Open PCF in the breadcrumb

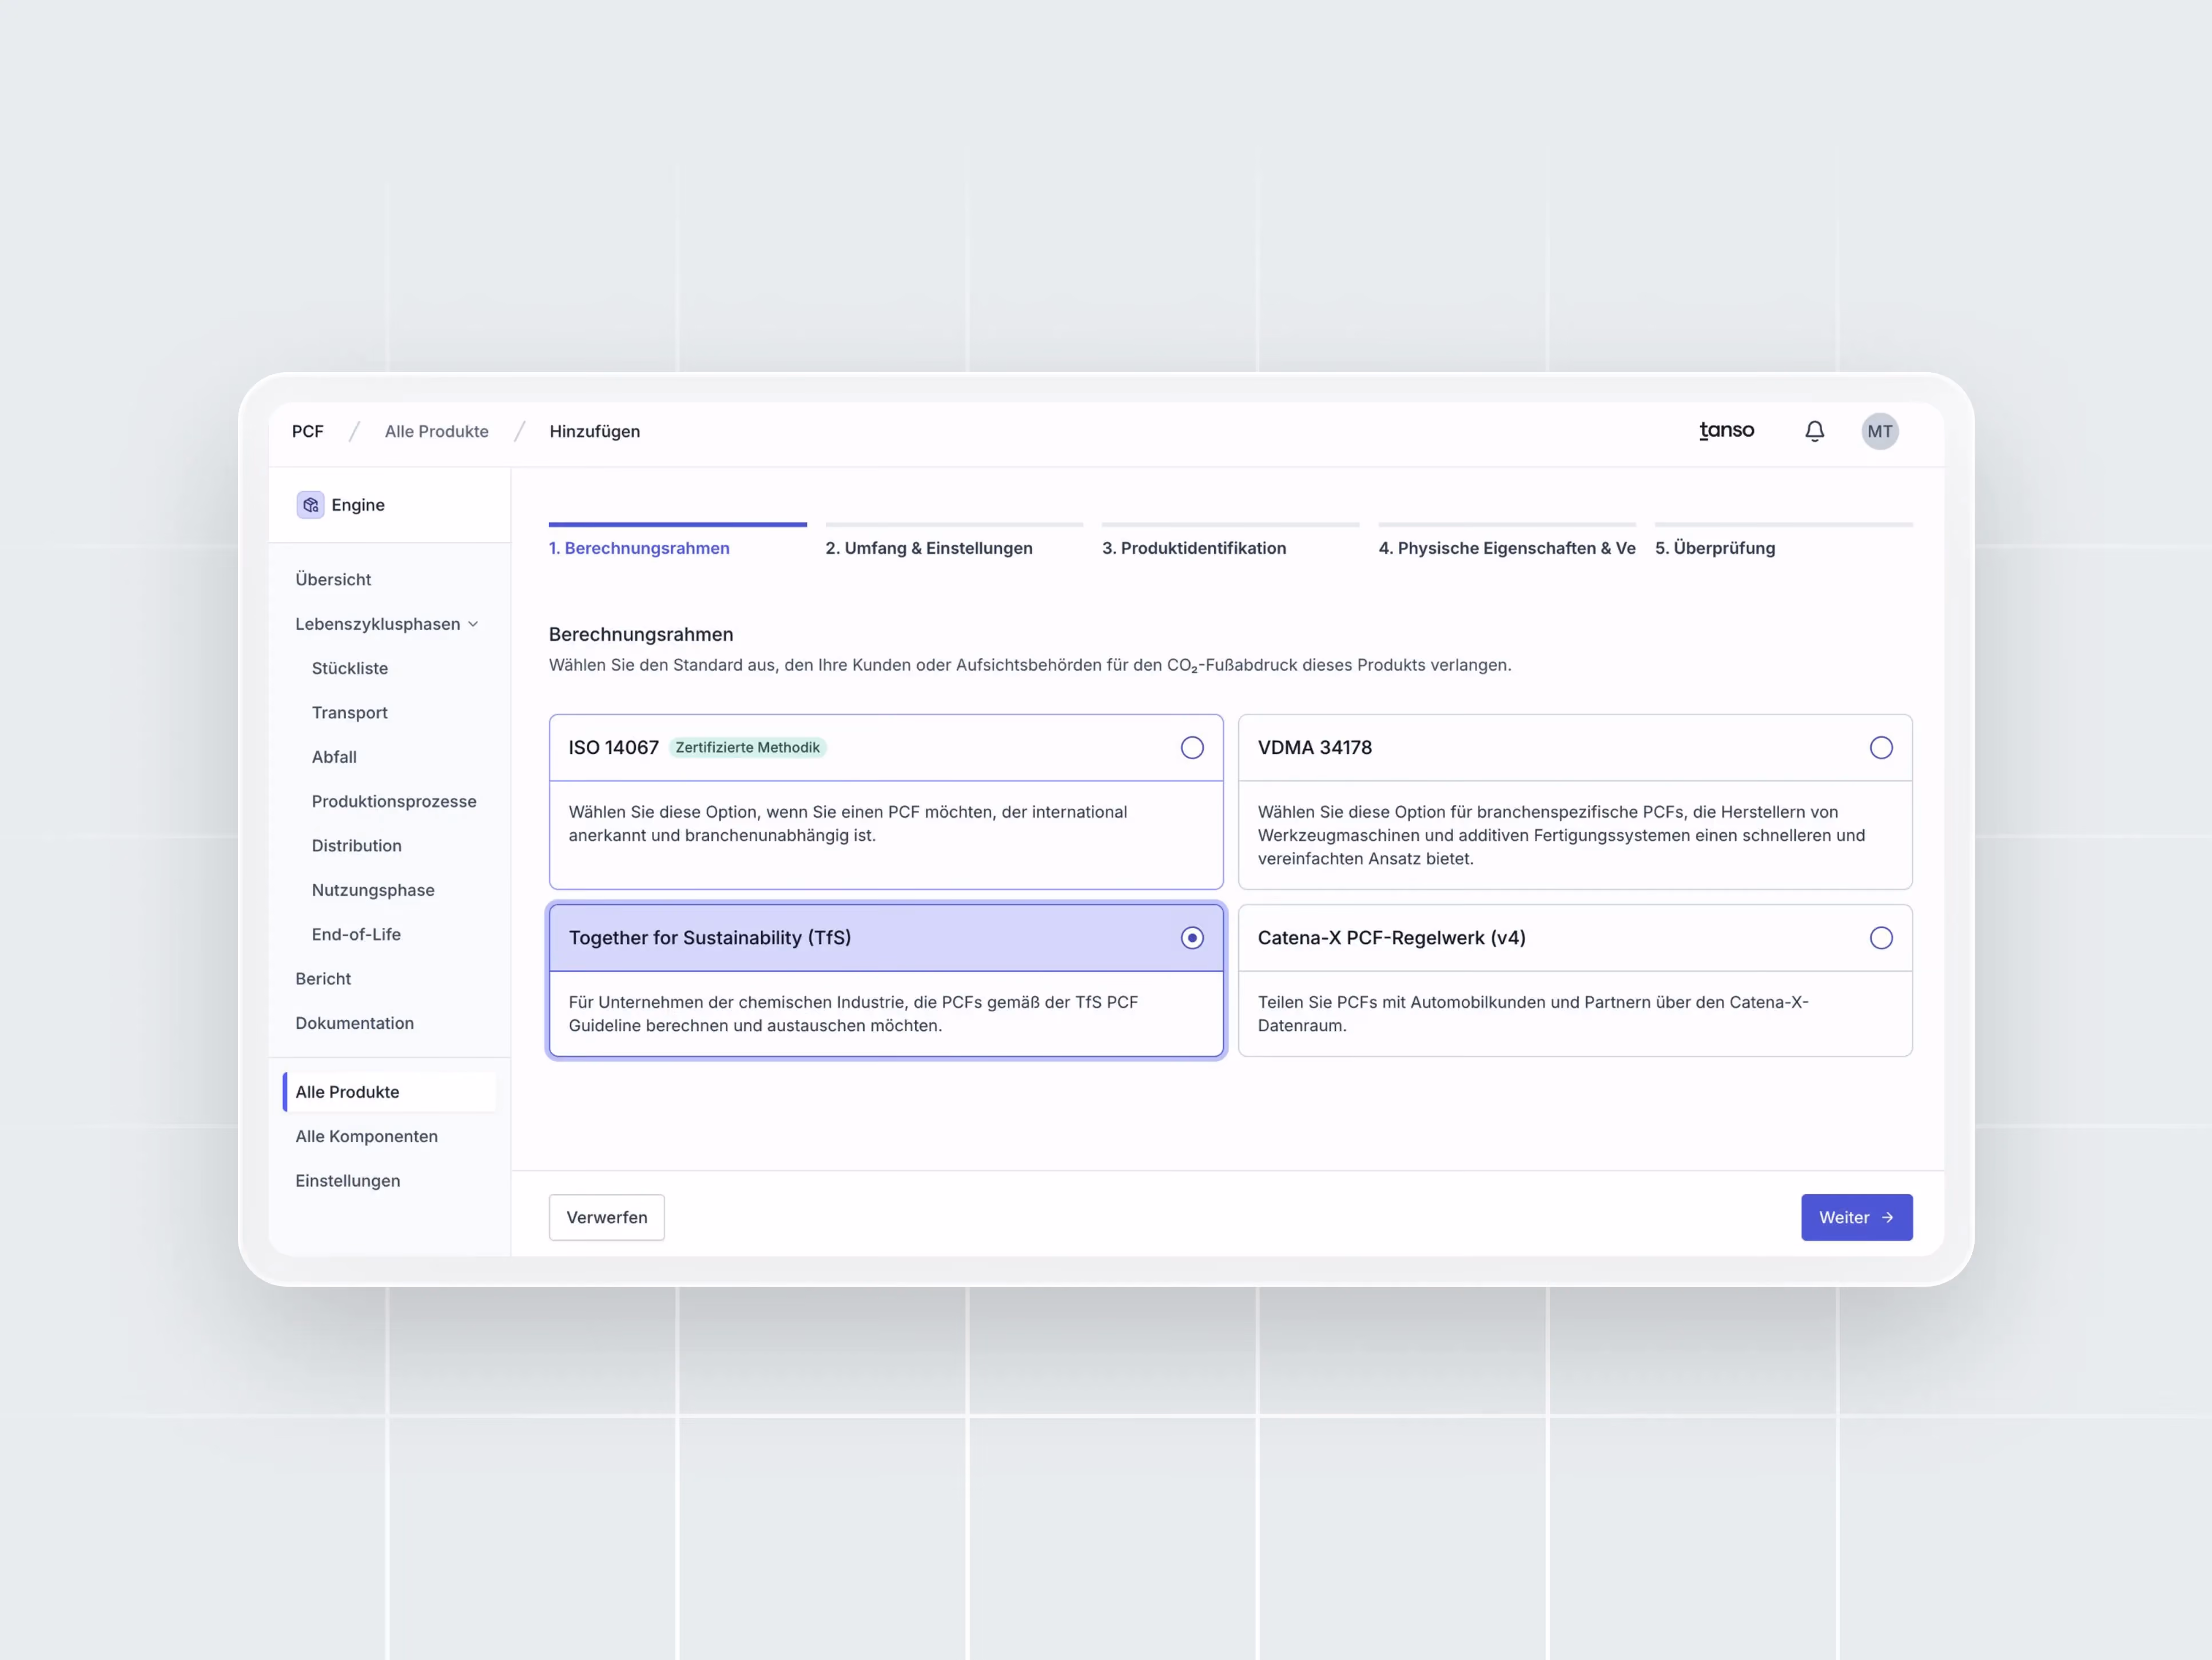click(308, 431)
